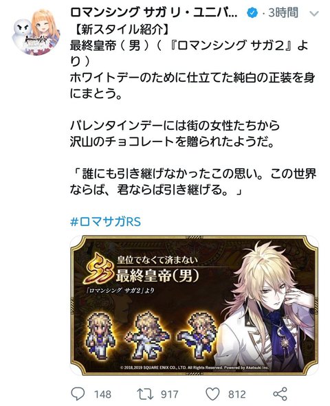Open the 最終皇帝(男) banner image
The height and width of the screenshot is (406, 330).
(x=195, y=305)
